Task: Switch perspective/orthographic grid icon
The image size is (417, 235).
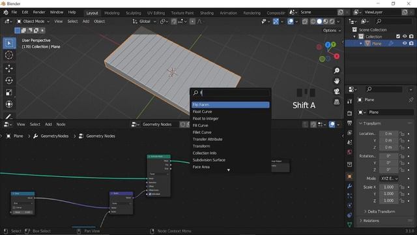Action: tap(337, 102)
